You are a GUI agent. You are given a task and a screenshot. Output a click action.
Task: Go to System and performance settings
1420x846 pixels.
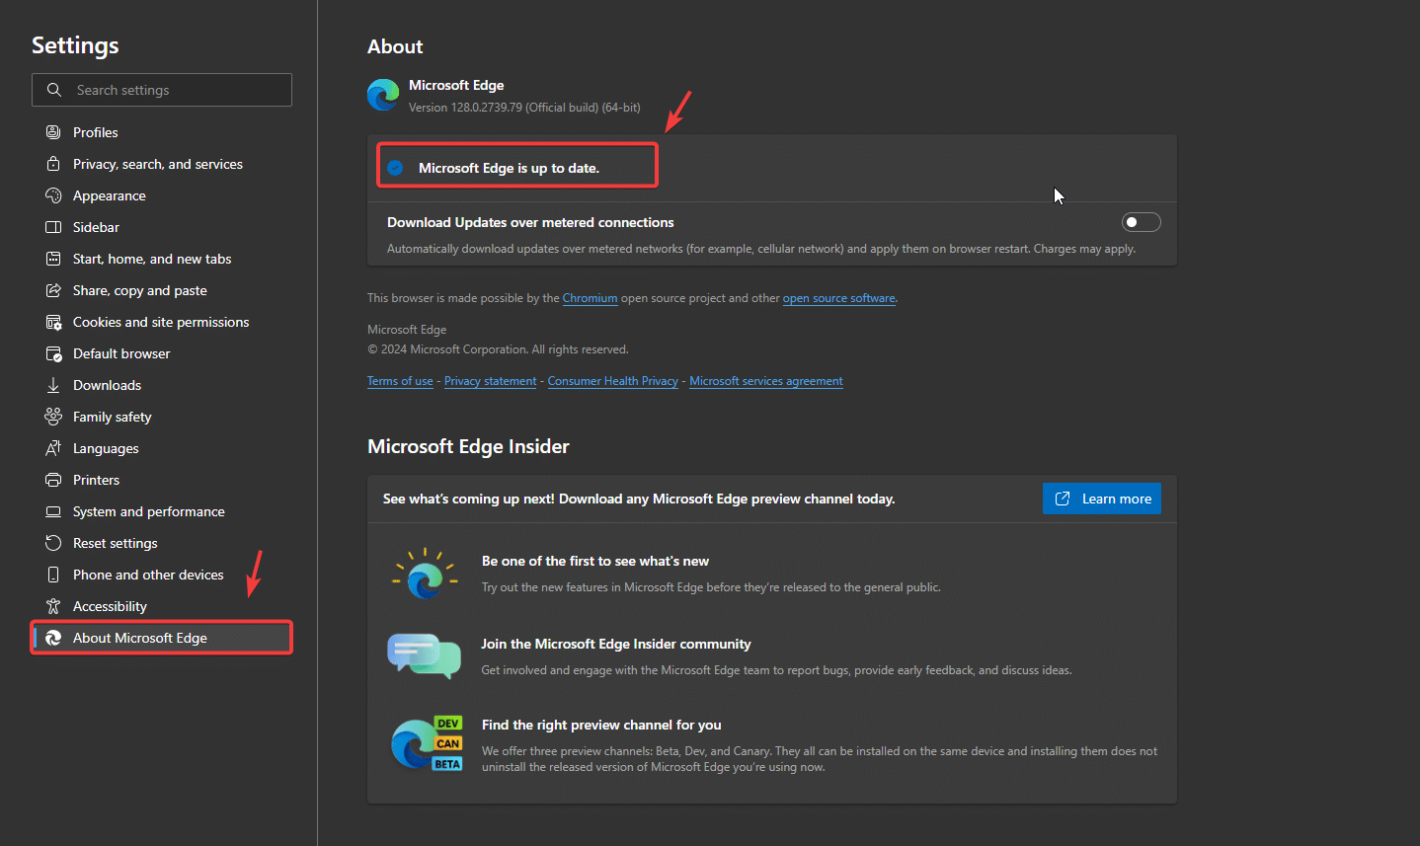coord(149,511)
